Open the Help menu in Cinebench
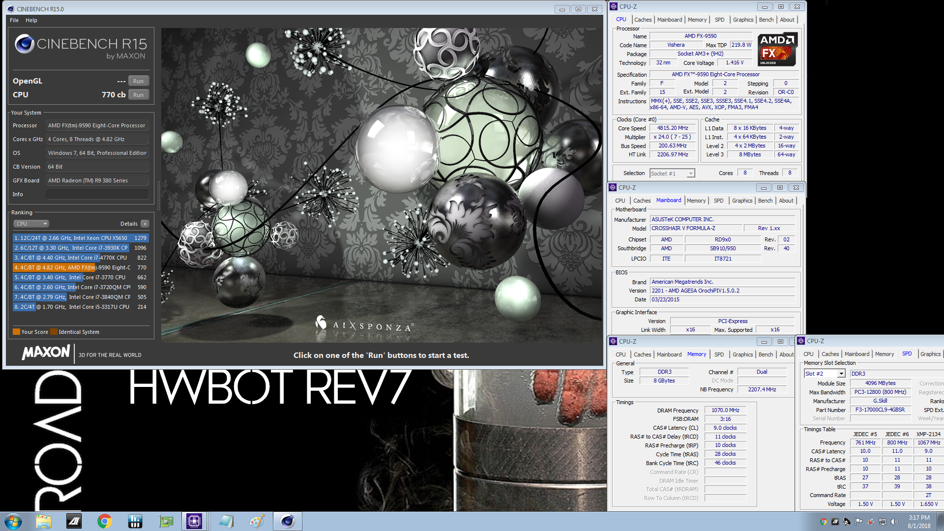The height and width of the screenshot is (531, 944). [31, 20]
